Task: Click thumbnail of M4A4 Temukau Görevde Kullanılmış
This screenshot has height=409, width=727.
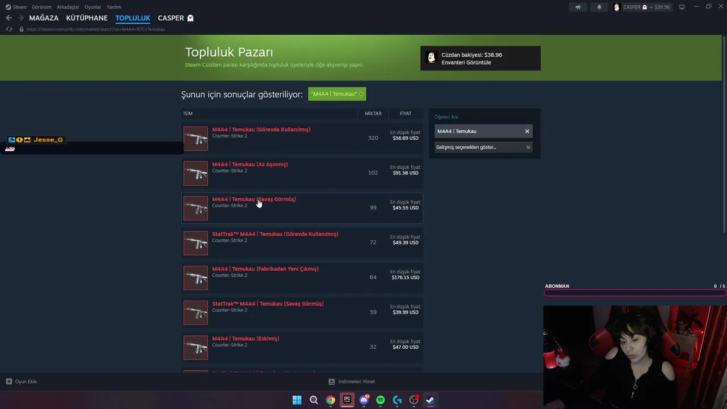Action: tap(195, 139)
